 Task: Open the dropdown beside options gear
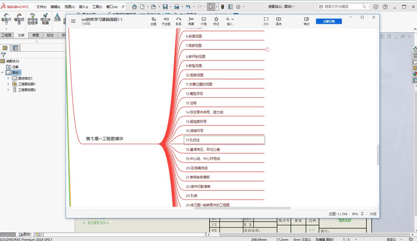(244, 7)
